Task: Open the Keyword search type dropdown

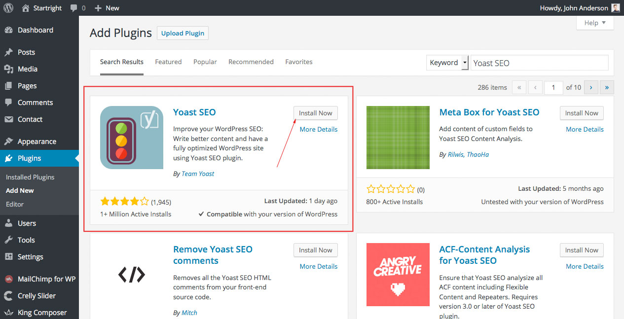Action: point(447,63)
